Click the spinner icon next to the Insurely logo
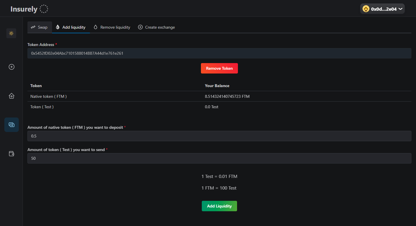416x226 pixels. pos(44,9)
